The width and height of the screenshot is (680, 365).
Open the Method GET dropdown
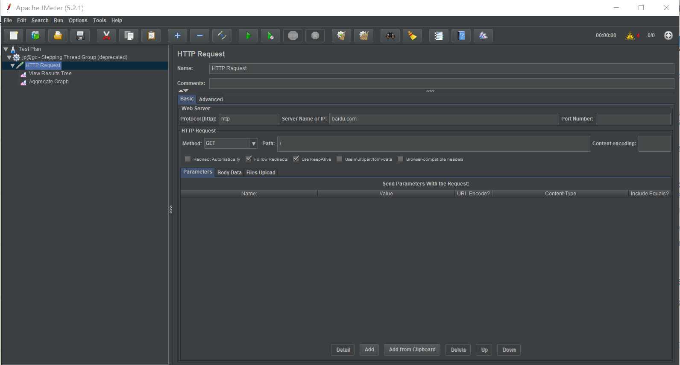(x=254, y=144)
